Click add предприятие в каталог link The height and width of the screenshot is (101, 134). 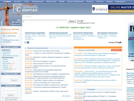pos(10,56)
